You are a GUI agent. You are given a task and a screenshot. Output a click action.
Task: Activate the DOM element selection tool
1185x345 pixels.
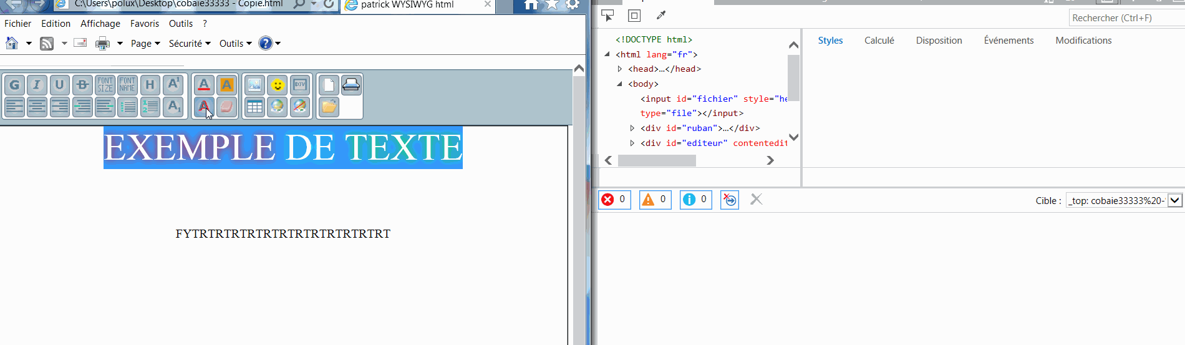click(607, 16)
